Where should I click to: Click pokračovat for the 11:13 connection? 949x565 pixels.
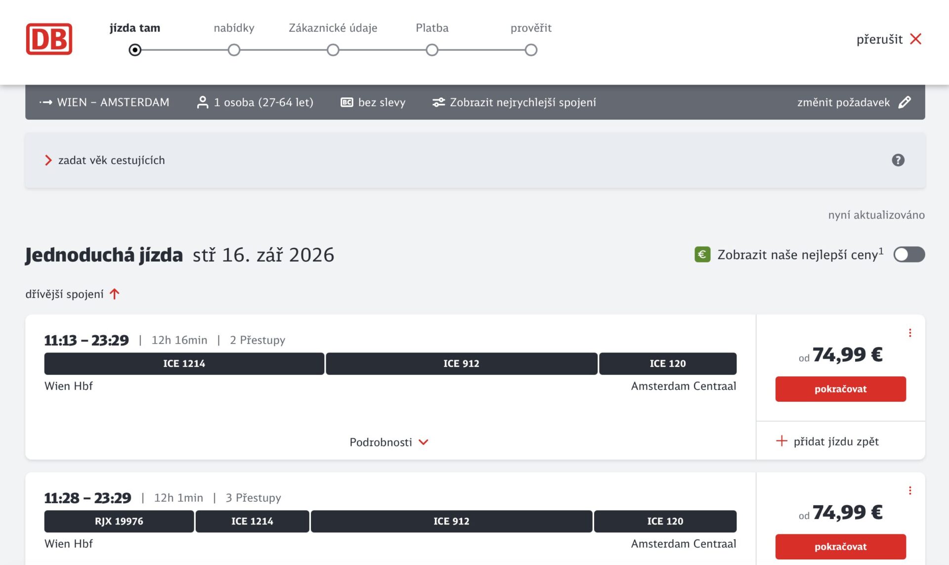coord(841,389)
